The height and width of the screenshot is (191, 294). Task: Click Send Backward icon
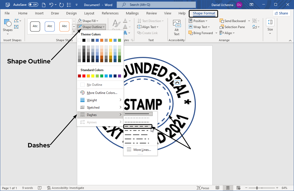click(232, 21)
